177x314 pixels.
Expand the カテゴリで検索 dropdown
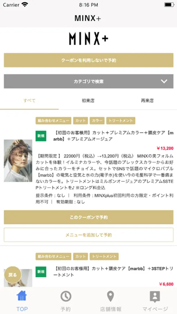coord(89,81)
